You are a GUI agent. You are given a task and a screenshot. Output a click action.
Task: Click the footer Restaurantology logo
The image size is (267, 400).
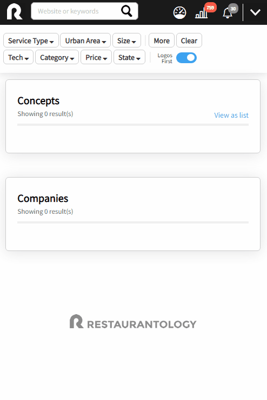[133, 322]
